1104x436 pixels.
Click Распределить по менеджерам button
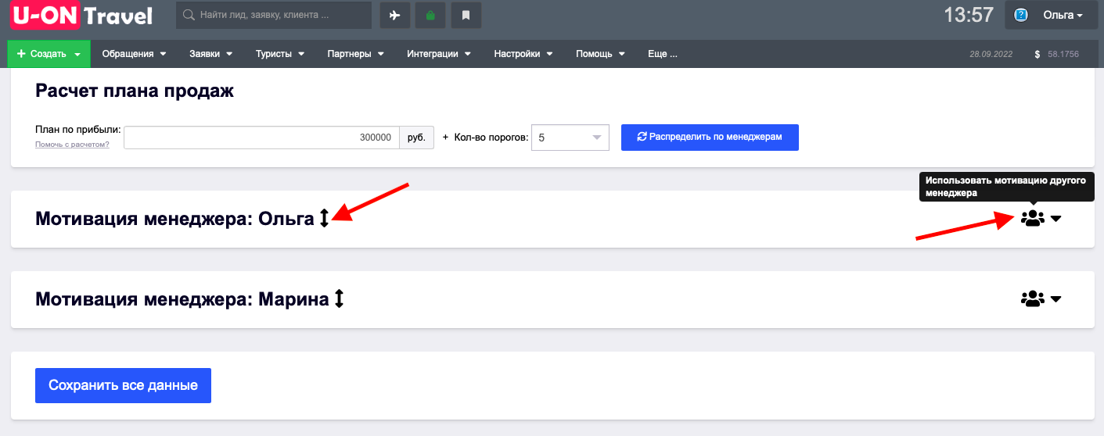(x=710, y=137)
